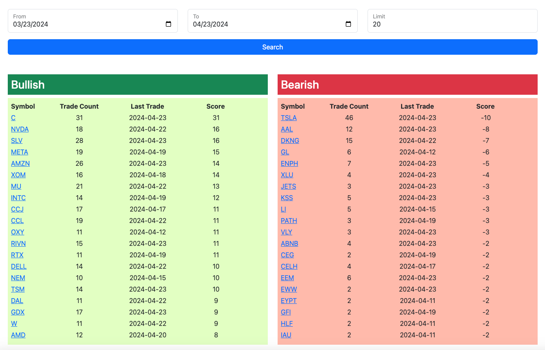The image size is (545, 350).
Task: Open the CELH symbol link
Action: (x=289, y=266)
